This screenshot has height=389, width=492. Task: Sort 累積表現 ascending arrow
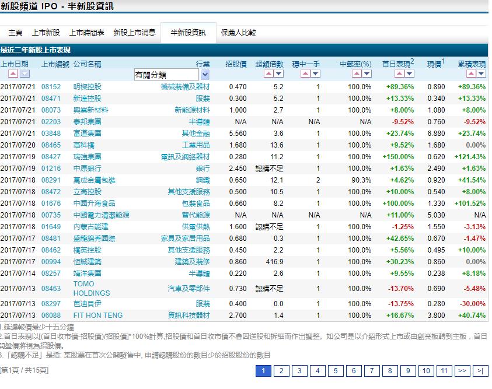tap(471, 73)
